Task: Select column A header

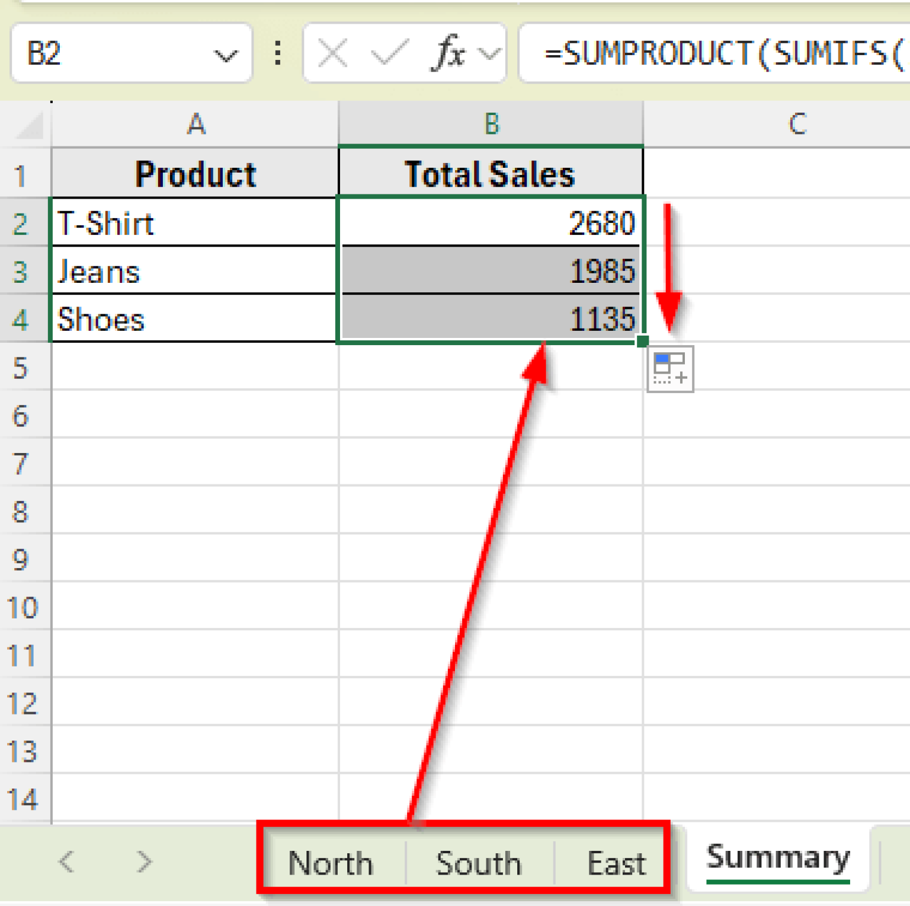Action: coord(196,125)
